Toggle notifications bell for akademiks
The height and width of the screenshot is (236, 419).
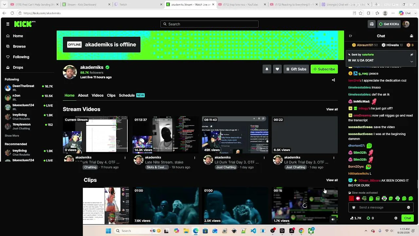point(267,69)
